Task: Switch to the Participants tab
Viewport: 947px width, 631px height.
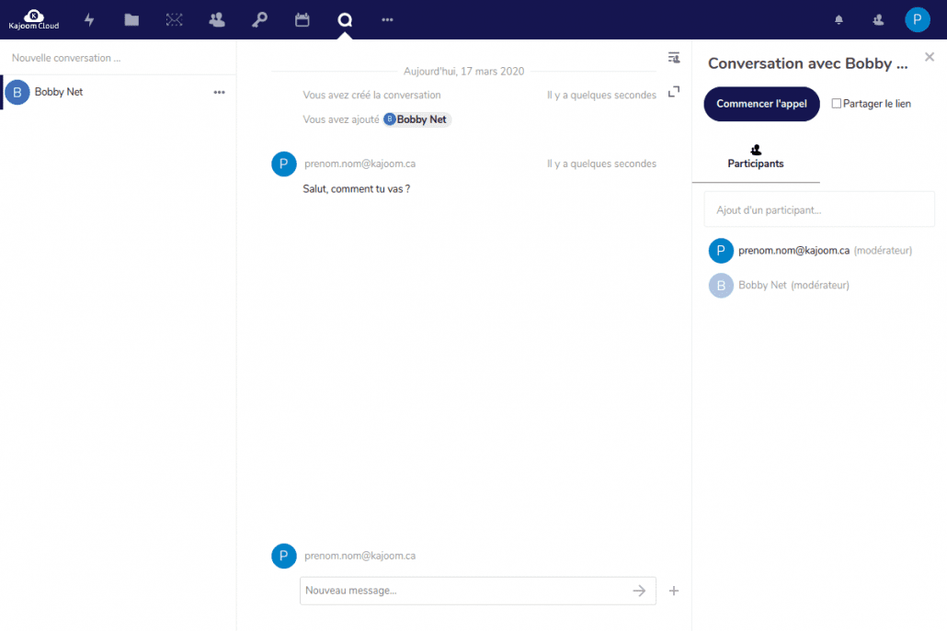Action: pos(756,157)
